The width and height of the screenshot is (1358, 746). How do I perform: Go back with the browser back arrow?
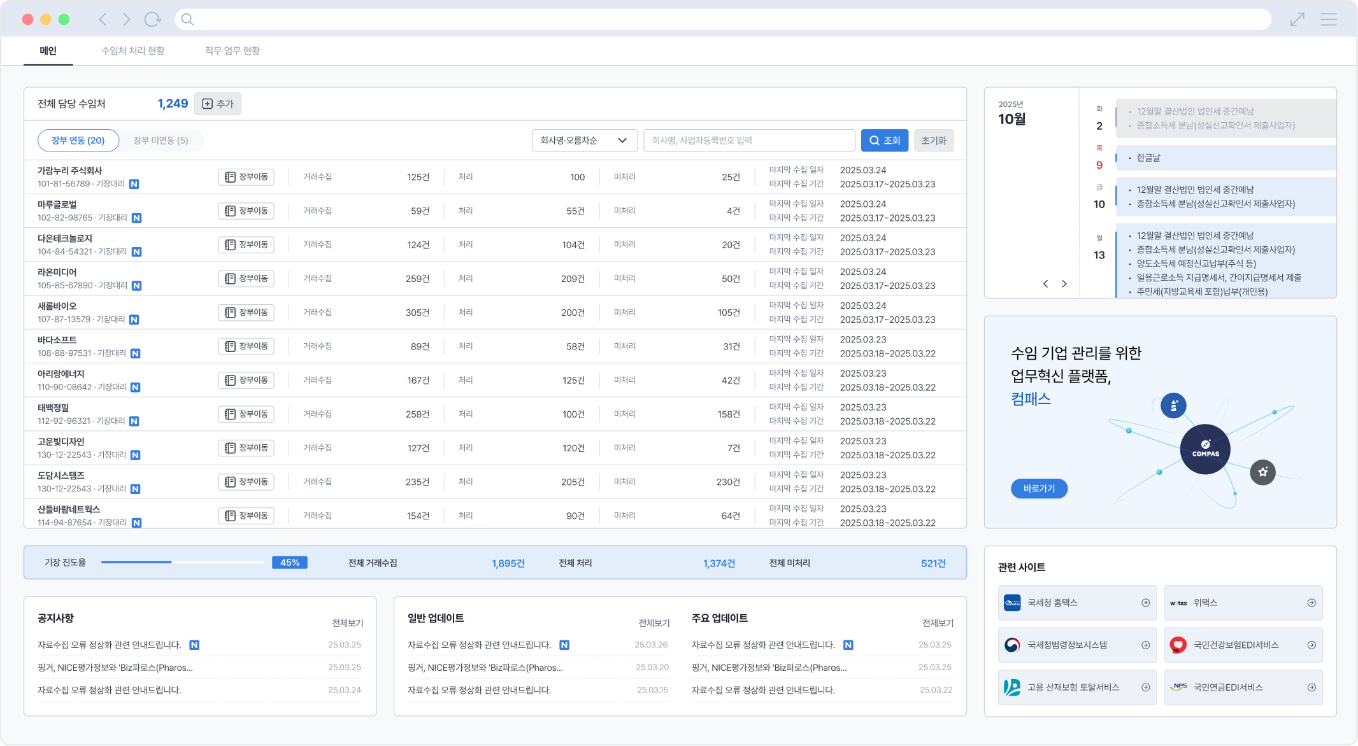(103, 19)
